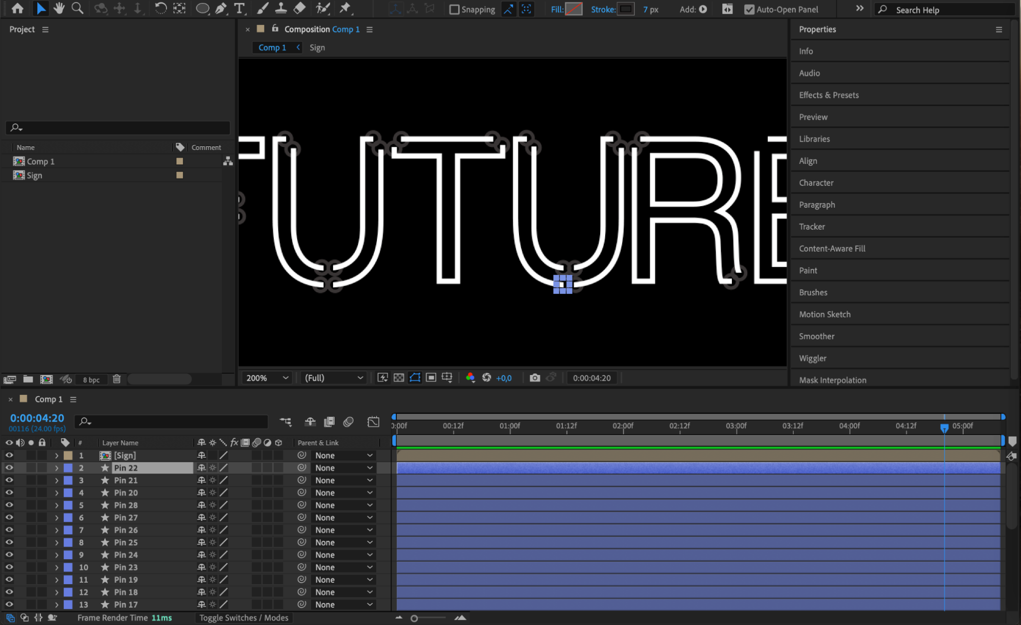Enable the Snapping checkbox
The width and height of the screenshot is (1021, 625).
454,10
